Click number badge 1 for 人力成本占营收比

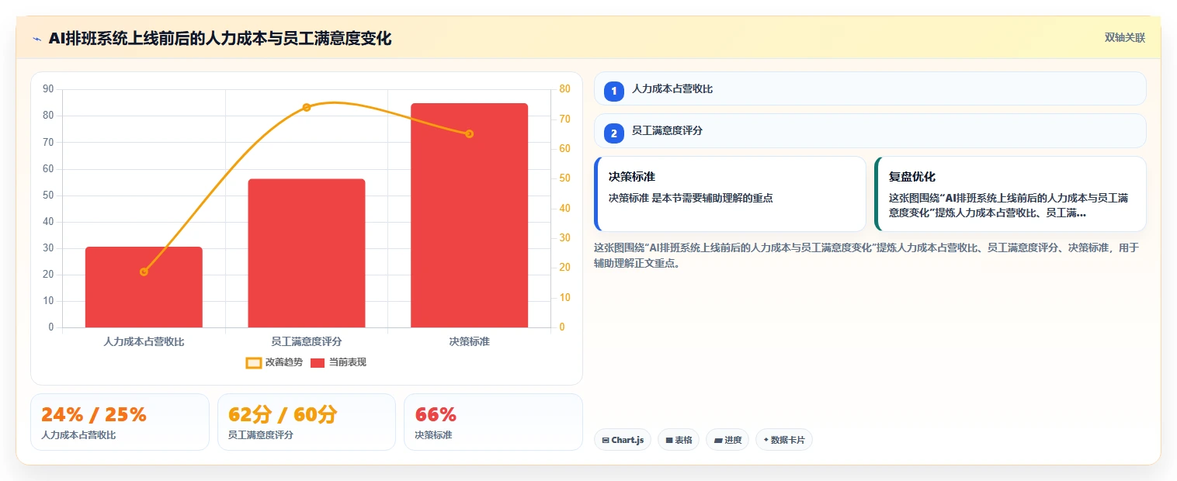coord(614,91)
